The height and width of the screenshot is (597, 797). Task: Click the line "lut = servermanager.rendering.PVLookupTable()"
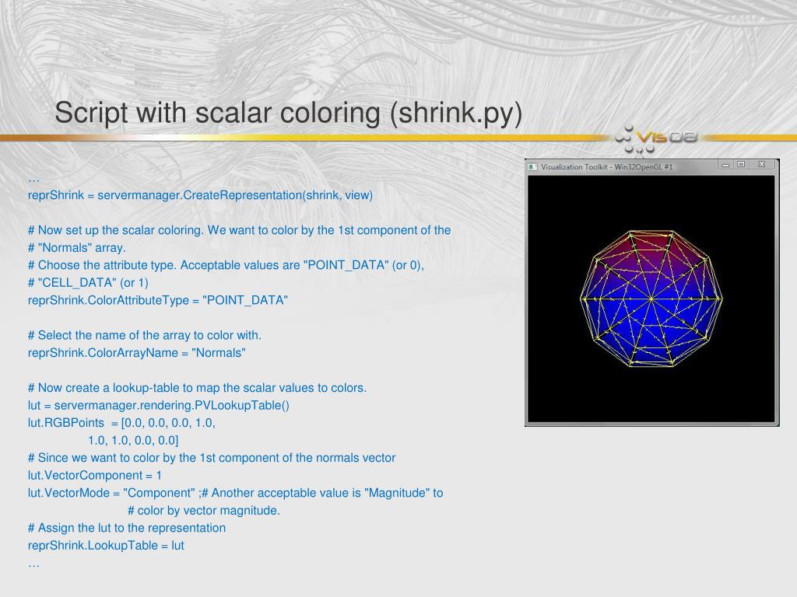coord(159,406)
